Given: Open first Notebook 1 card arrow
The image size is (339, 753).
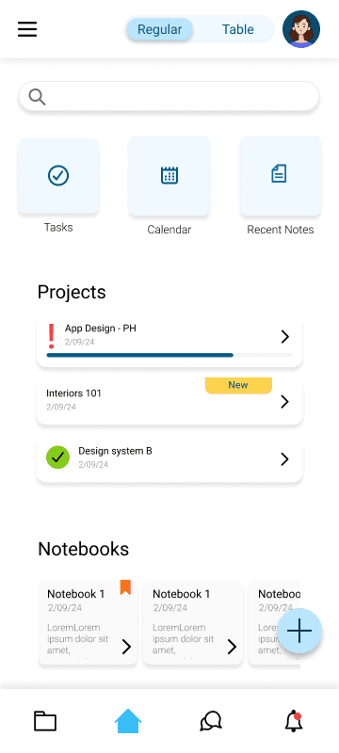Looking at the screenshot, I should point(126,647).
